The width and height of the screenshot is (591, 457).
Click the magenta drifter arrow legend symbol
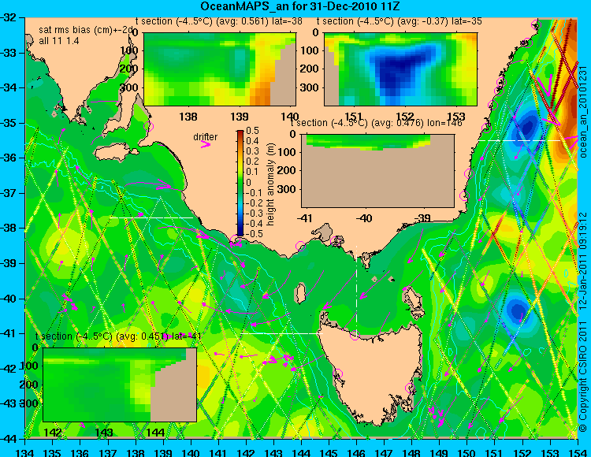(x=206, y=145)
